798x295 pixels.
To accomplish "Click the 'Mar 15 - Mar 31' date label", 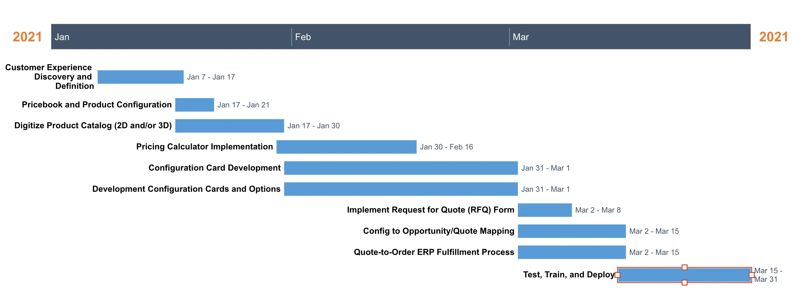I will pos(768,275).
